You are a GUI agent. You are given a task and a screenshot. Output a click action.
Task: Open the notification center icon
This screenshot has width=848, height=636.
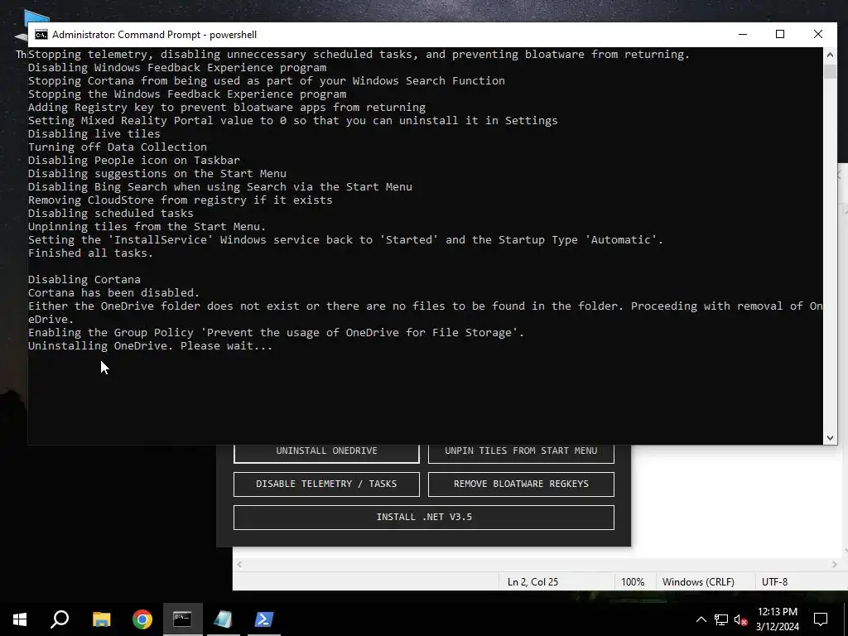pos(821,619)
